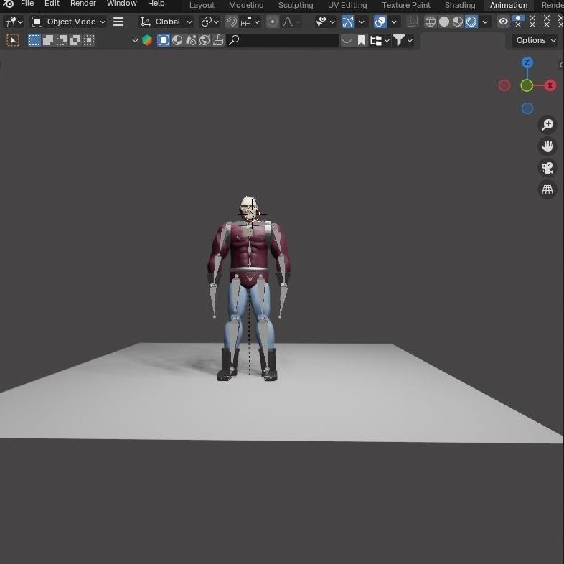
Task: Click the hand pan viewport button
Action: click(x=547, y=146)
